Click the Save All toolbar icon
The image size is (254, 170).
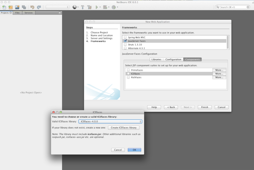(24, 7)
